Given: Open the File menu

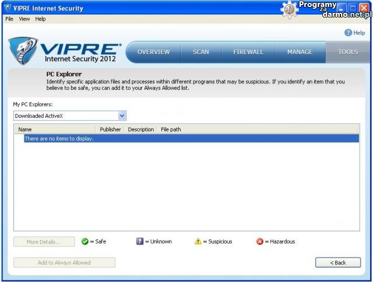Looking at the screenshot, I should 9,19.
